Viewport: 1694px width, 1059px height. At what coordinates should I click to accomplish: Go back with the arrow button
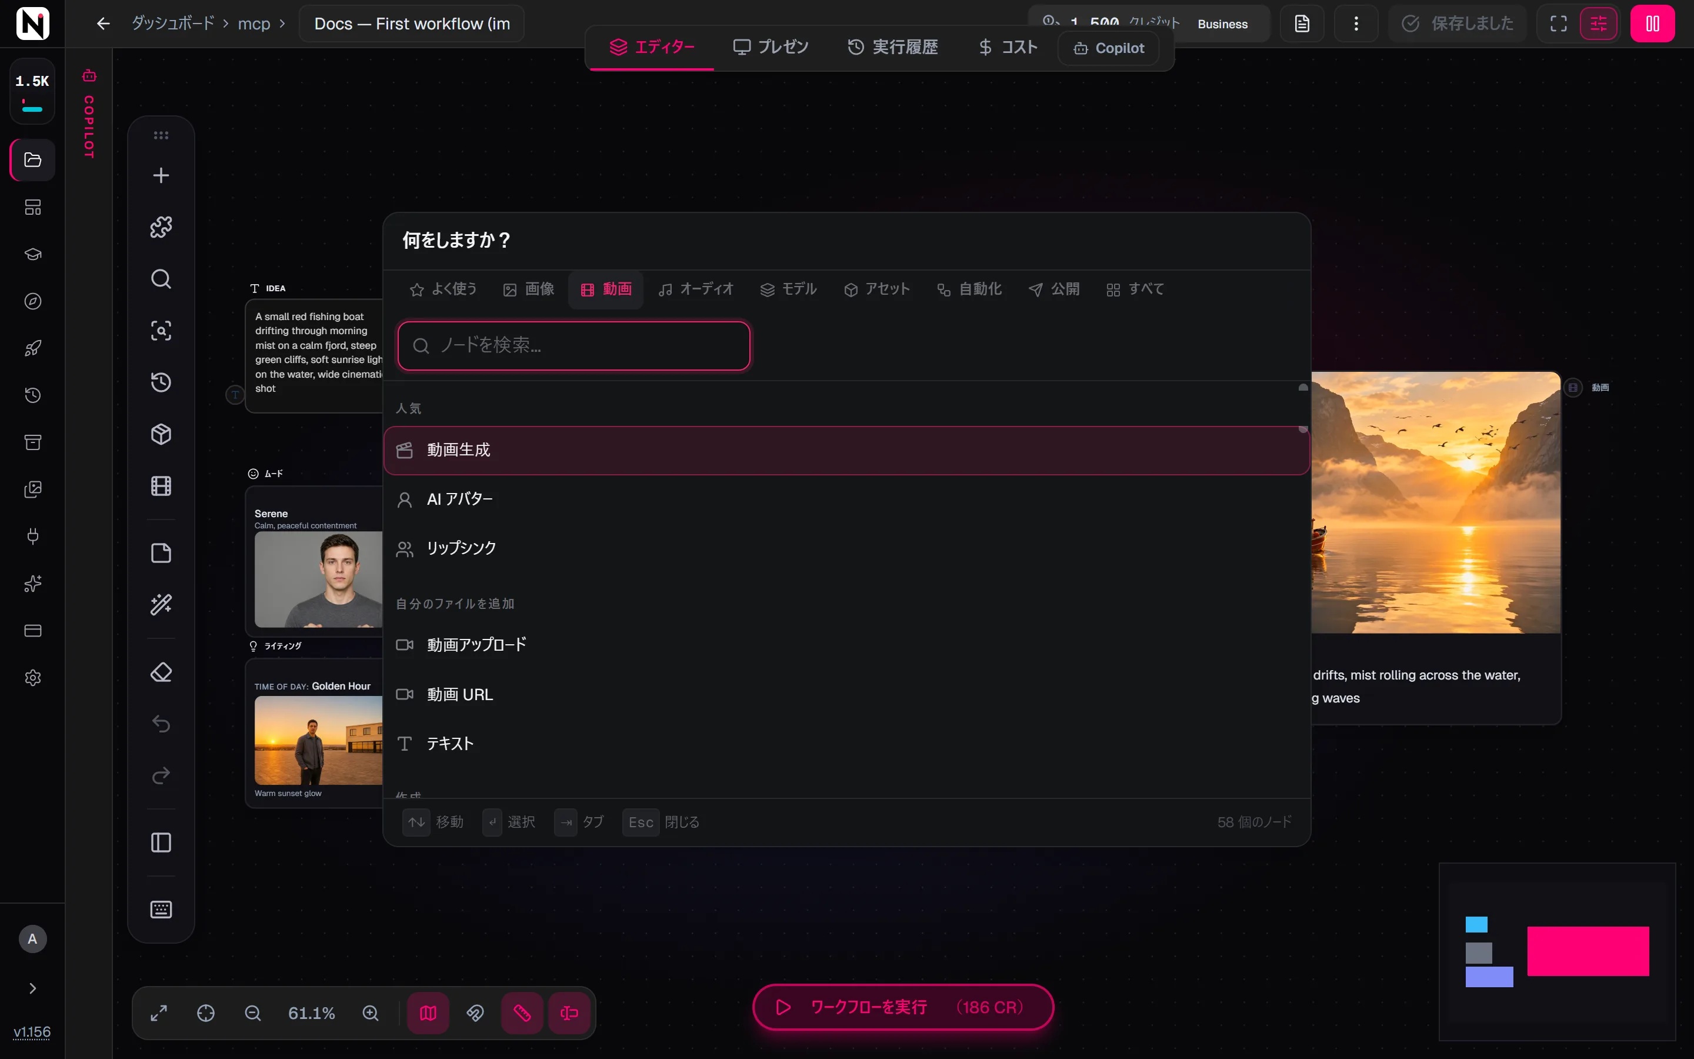pyautogui.click(x=103, y=24)
